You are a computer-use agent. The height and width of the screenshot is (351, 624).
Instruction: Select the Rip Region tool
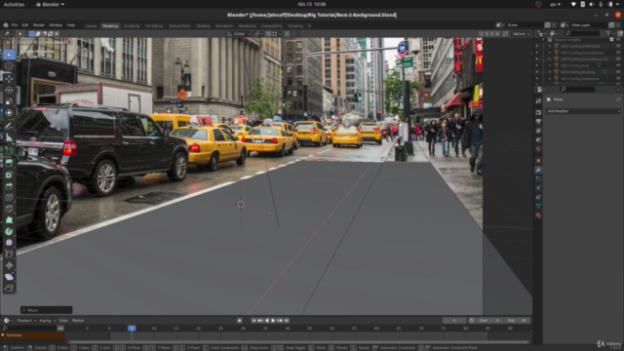tap(9, 289)
